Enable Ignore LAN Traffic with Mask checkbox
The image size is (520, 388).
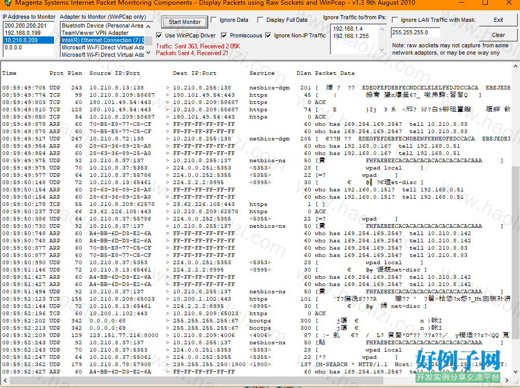pos(395,20)
